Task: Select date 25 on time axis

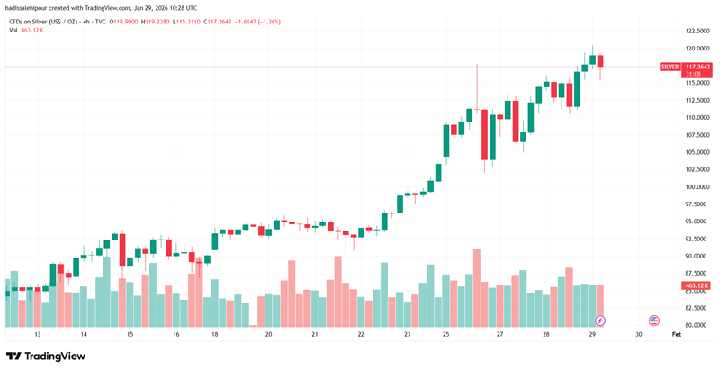Action: tap(446, 334)
